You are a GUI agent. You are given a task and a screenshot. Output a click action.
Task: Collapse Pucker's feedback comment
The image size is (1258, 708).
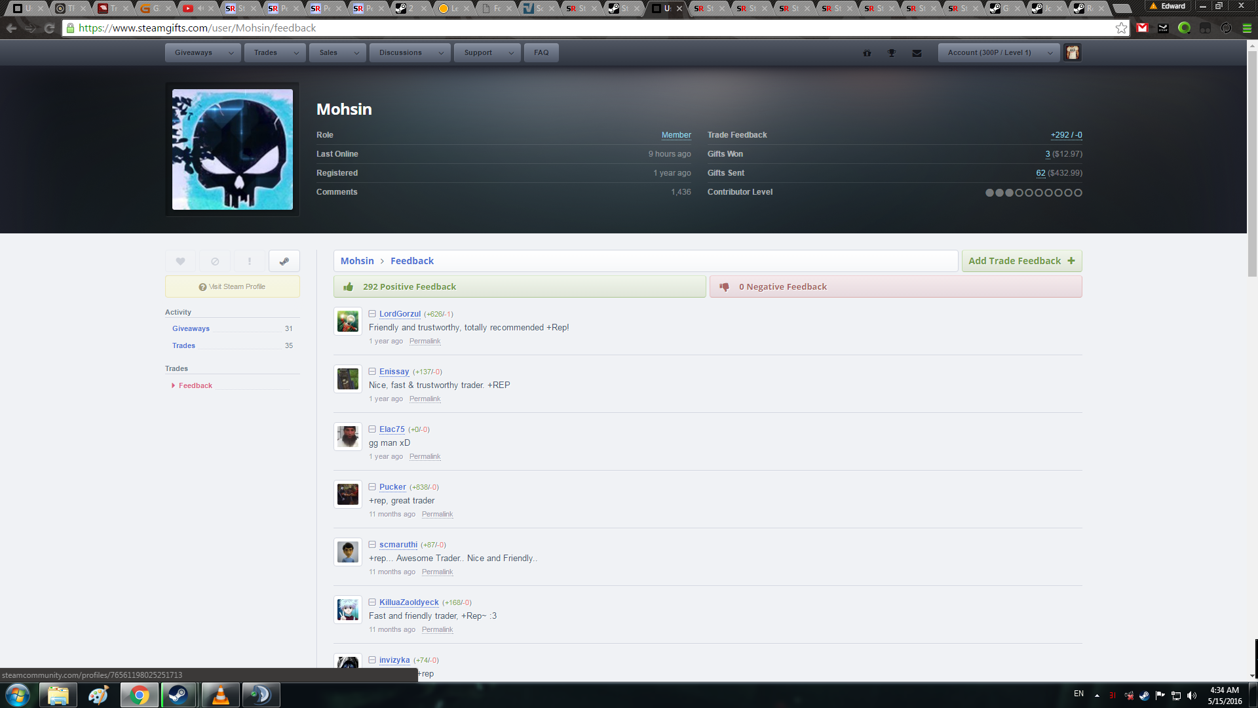point(372,487)
